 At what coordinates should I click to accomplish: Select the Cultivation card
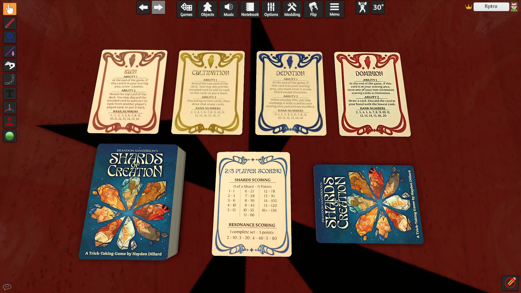(x=208, y=93)
